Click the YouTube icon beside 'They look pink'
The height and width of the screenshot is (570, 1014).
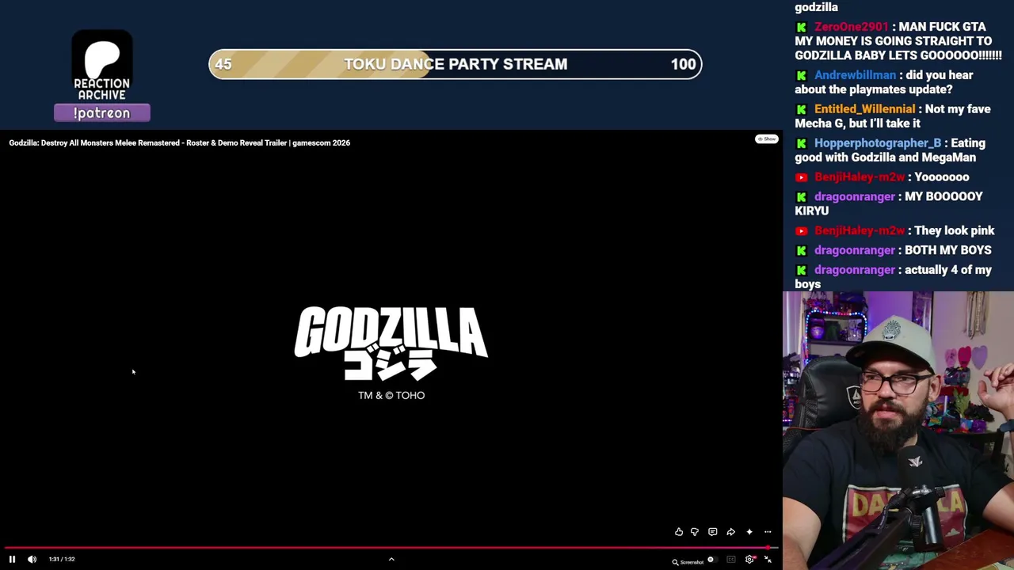802,231
